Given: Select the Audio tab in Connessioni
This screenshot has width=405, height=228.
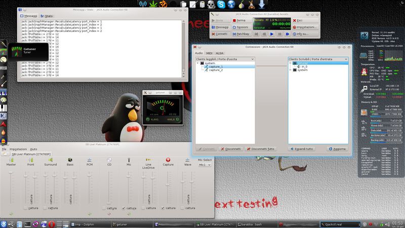Looking at the screenshot, I should (x=199, y=53).
